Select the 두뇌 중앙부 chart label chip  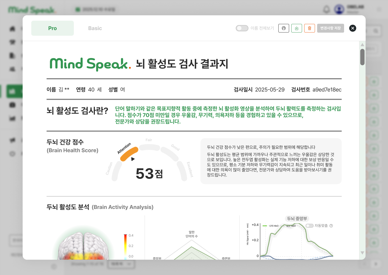click(297, 219)
